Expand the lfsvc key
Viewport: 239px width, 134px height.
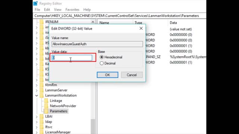click(x=37, y=127)
